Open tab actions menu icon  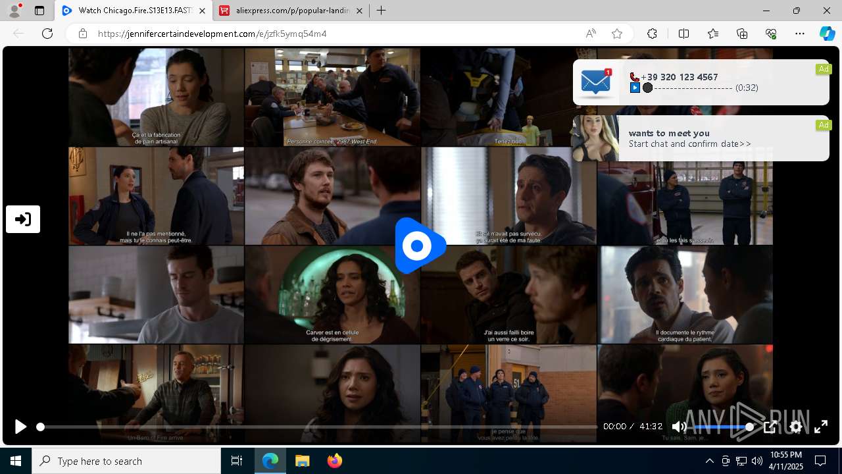click(39, 11)
